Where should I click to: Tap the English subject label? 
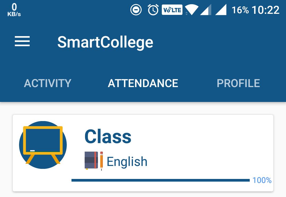(127, 161)
